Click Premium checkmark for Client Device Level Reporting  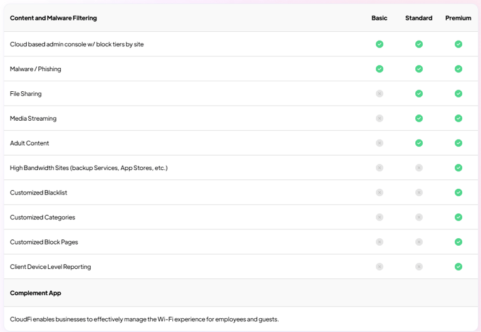coord(458,267)
